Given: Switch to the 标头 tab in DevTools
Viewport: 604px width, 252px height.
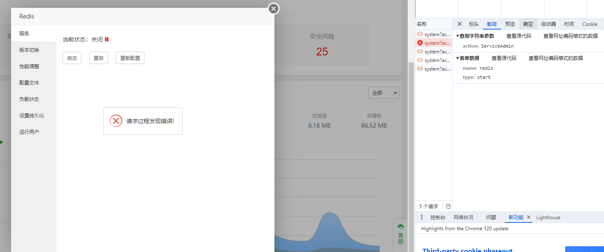Looking at the screenshot, I should pos(474,24).
